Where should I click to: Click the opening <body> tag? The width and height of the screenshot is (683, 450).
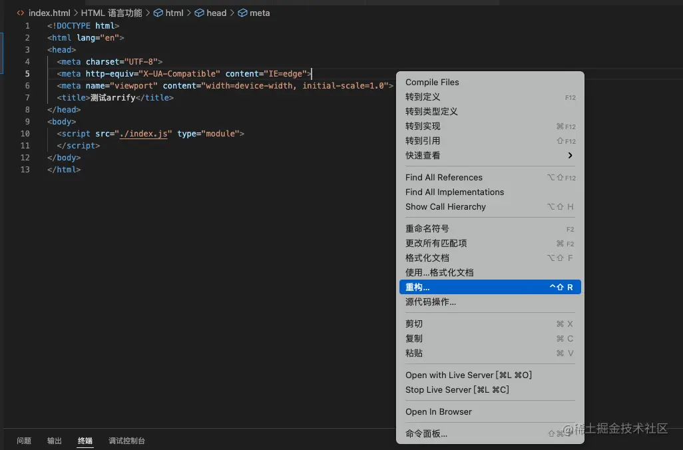61,122
